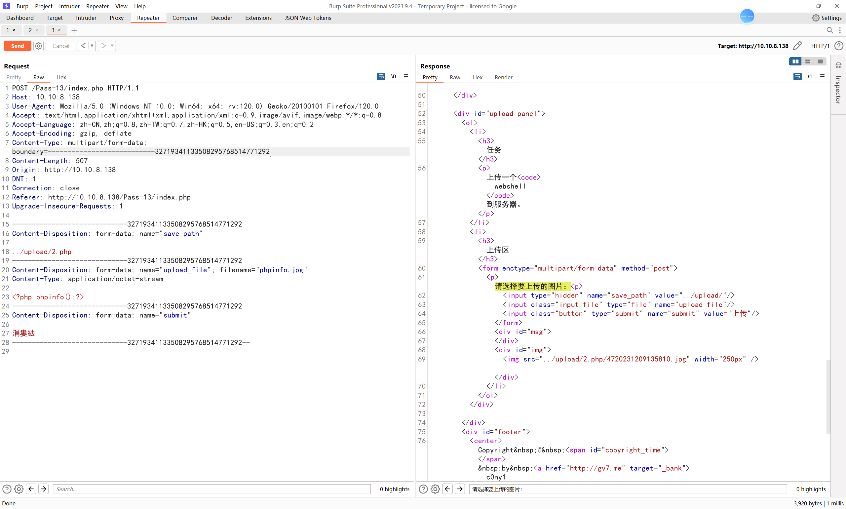Open the Help menu
This screenshot has height=509, width=846.
coord(139,6)
